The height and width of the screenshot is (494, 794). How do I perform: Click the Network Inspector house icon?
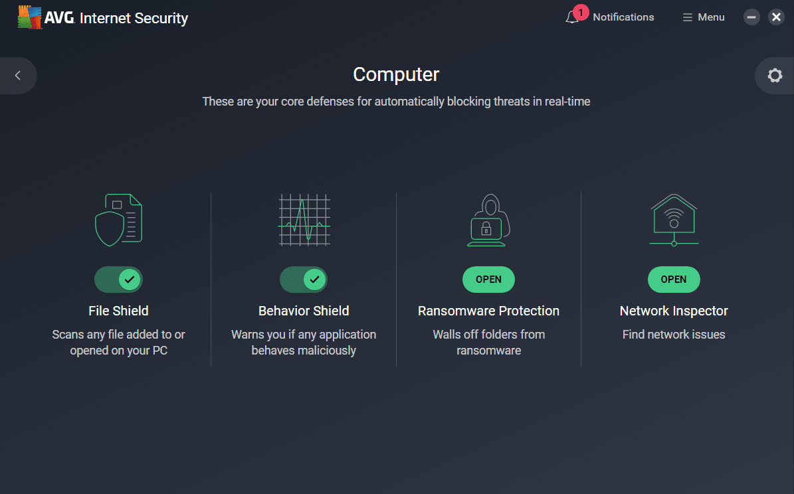(x=674, y=219)
